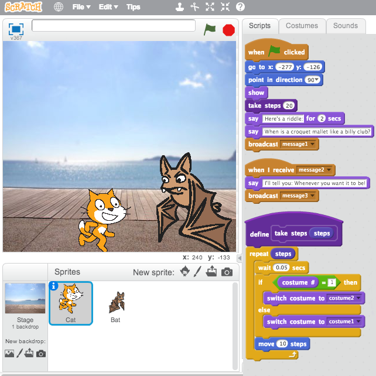This screenshot has width=376, height=376.
Task: Create new sprite from camera
Action: pos(227,272)
